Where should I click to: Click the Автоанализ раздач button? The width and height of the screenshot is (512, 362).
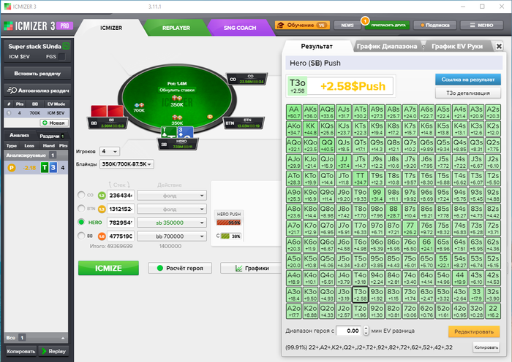click(37, 90)
